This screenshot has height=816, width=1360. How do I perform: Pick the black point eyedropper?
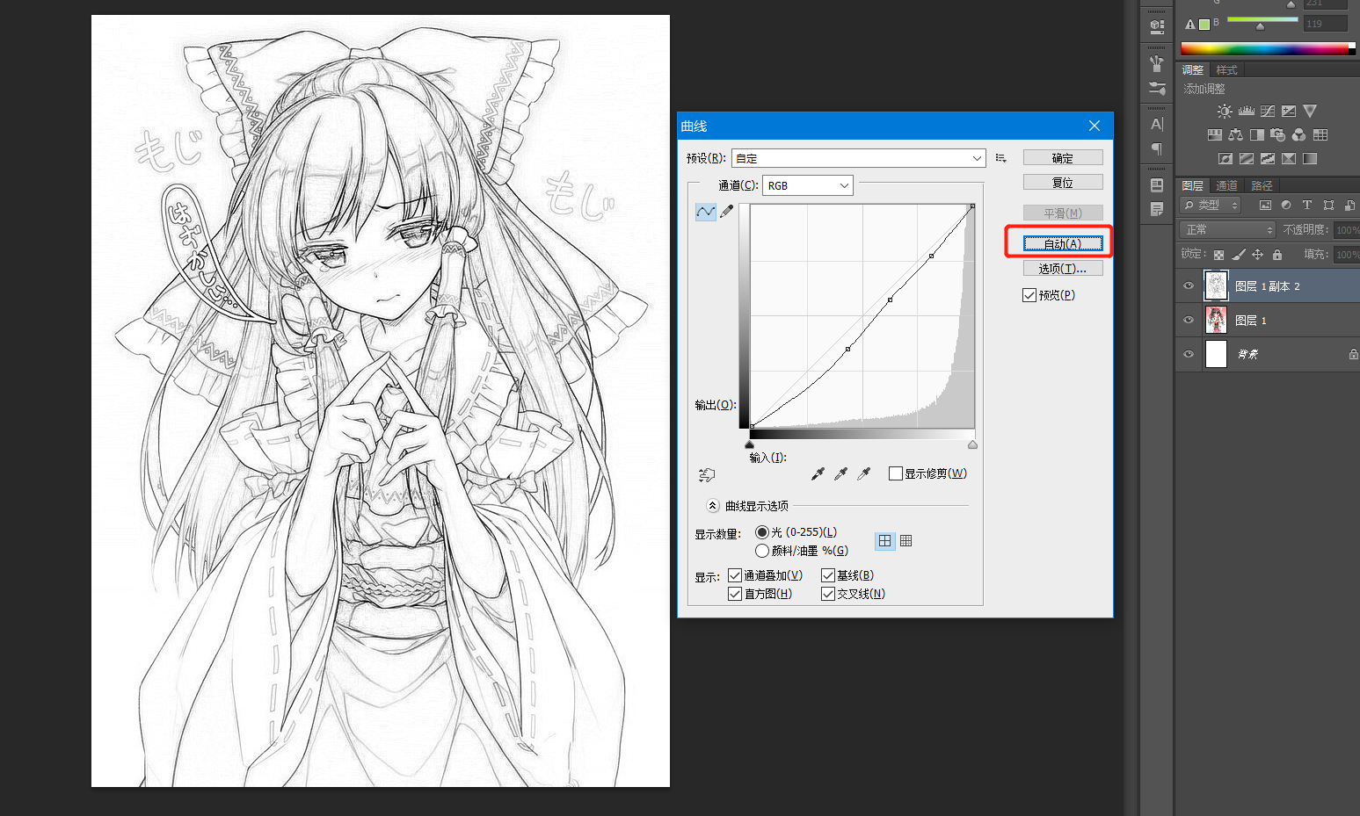818,474
